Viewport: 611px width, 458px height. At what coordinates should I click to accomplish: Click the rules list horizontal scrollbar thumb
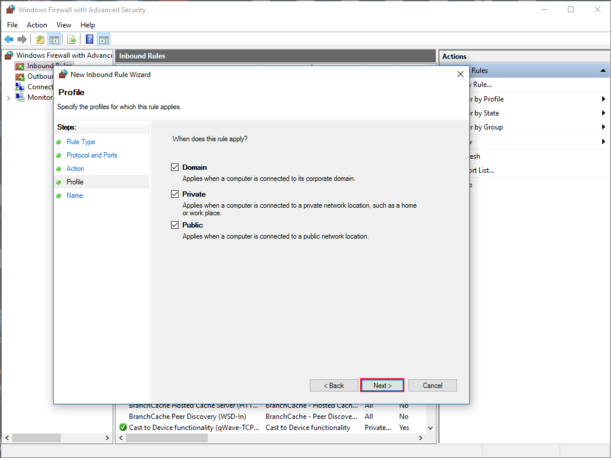coord(167,438)
